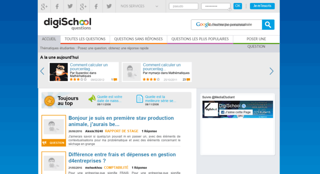Click the Twitter icon directly left of NOS SERVICES
The image size is (320, 174).
click(x=109, y=6)
